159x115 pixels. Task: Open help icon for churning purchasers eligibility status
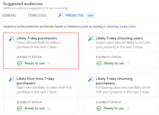pos(128,109)
